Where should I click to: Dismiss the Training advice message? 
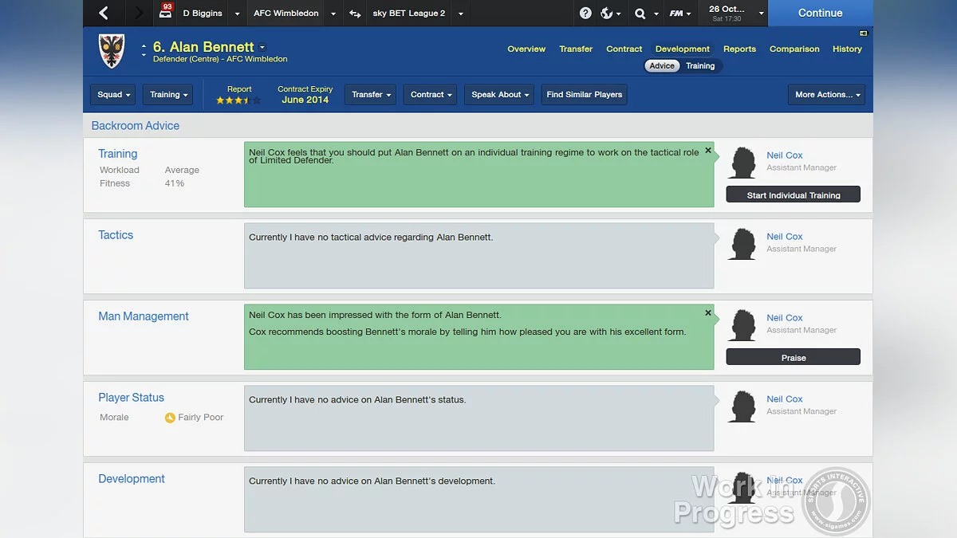[707, 150]
